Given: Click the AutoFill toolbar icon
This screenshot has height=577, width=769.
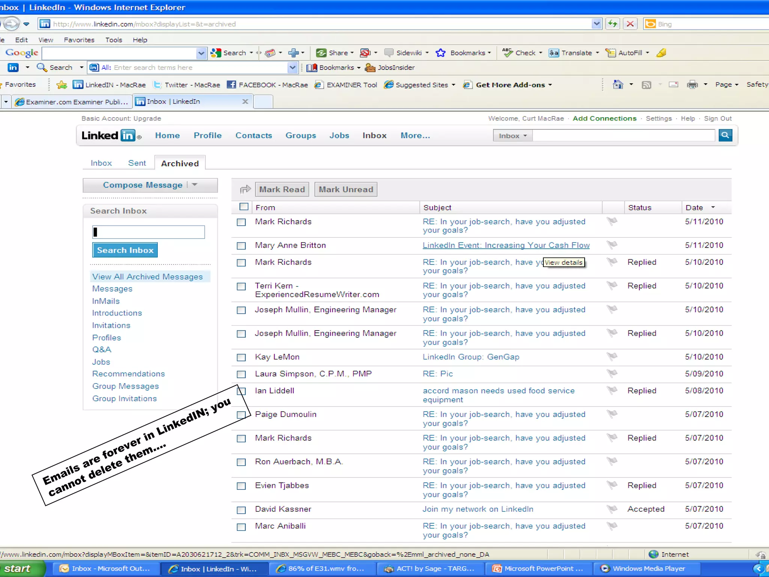Looking at the screenshot, I should click(x=611, y=53).
